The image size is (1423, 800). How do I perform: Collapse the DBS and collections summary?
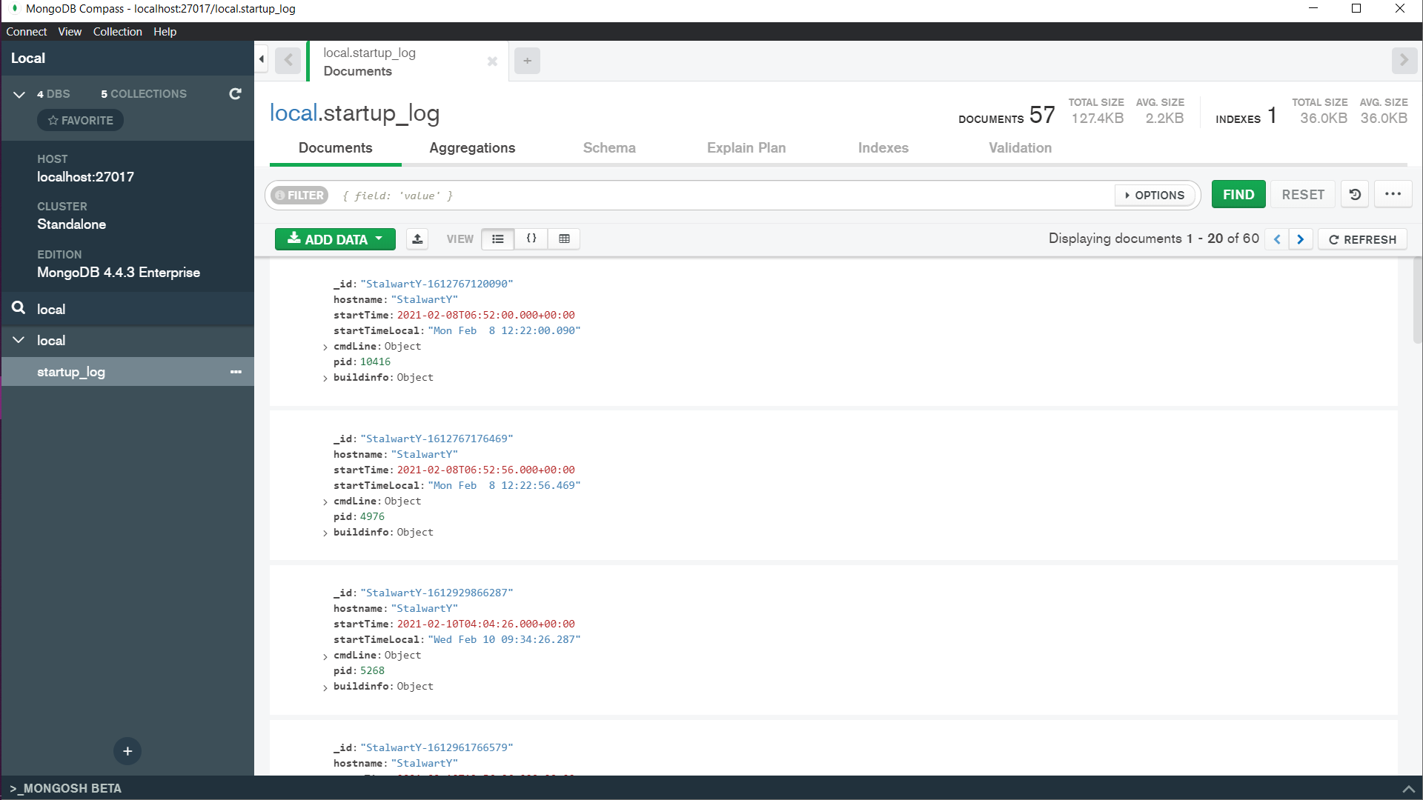[19, 94]
